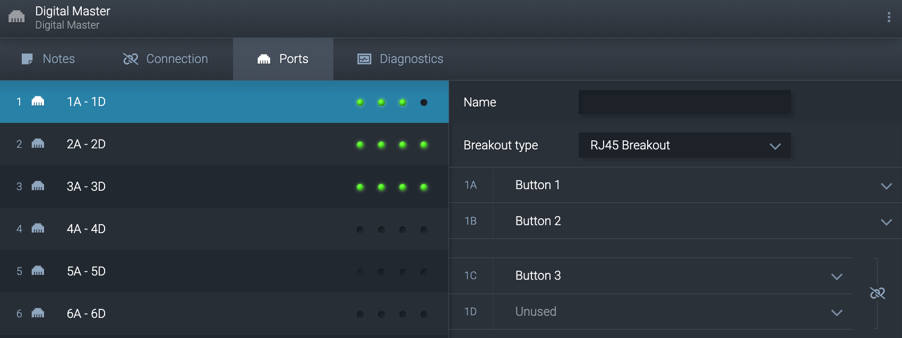This screenshot has width=902, height=338.
Task: Click the port icon on row 4A - 4D
Action: 38,228
